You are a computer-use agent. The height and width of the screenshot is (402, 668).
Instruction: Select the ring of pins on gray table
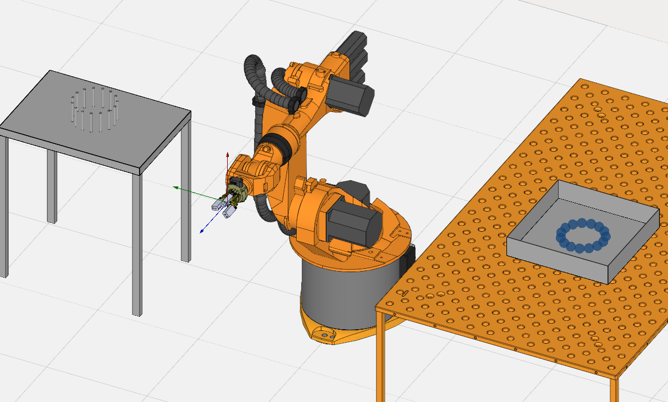pos(94,109)
